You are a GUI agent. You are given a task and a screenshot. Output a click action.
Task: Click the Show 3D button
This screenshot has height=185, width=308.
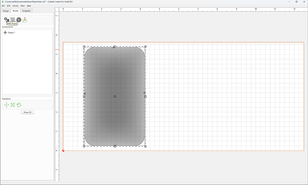pos(28,112)
